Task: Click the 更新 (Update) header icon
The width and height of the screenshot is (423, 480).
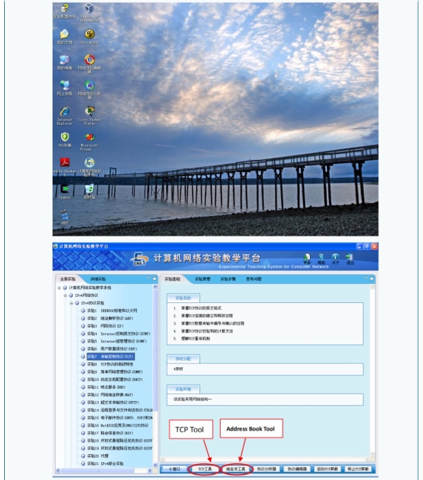Action: coord(306,259)
